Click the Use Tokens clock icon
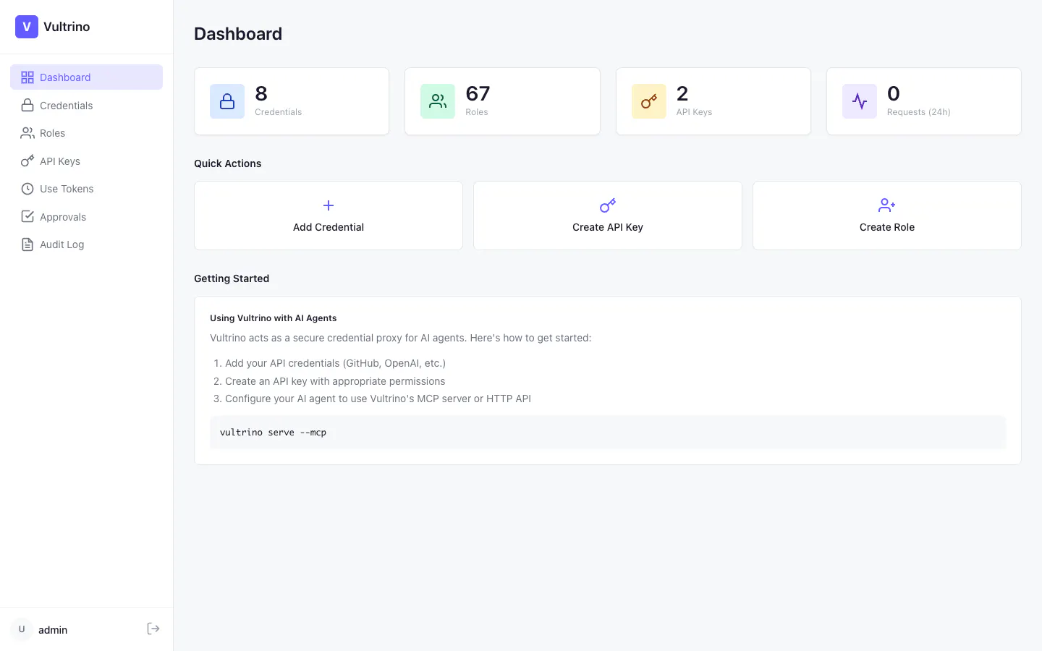 pos(27,189)
